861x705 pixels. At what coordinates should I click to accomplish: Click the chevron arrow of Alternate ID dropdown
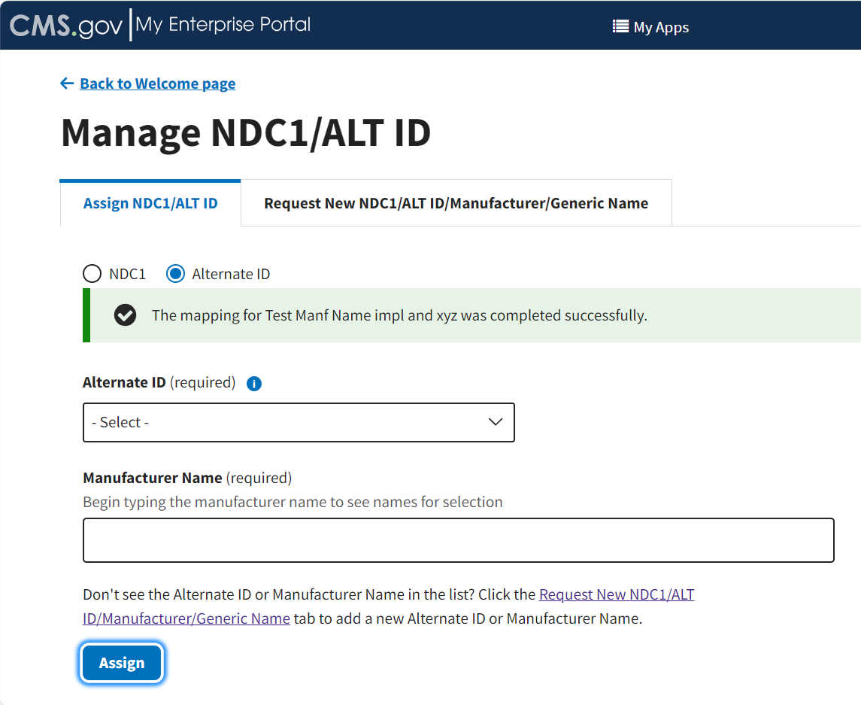[x=496, y=422]
